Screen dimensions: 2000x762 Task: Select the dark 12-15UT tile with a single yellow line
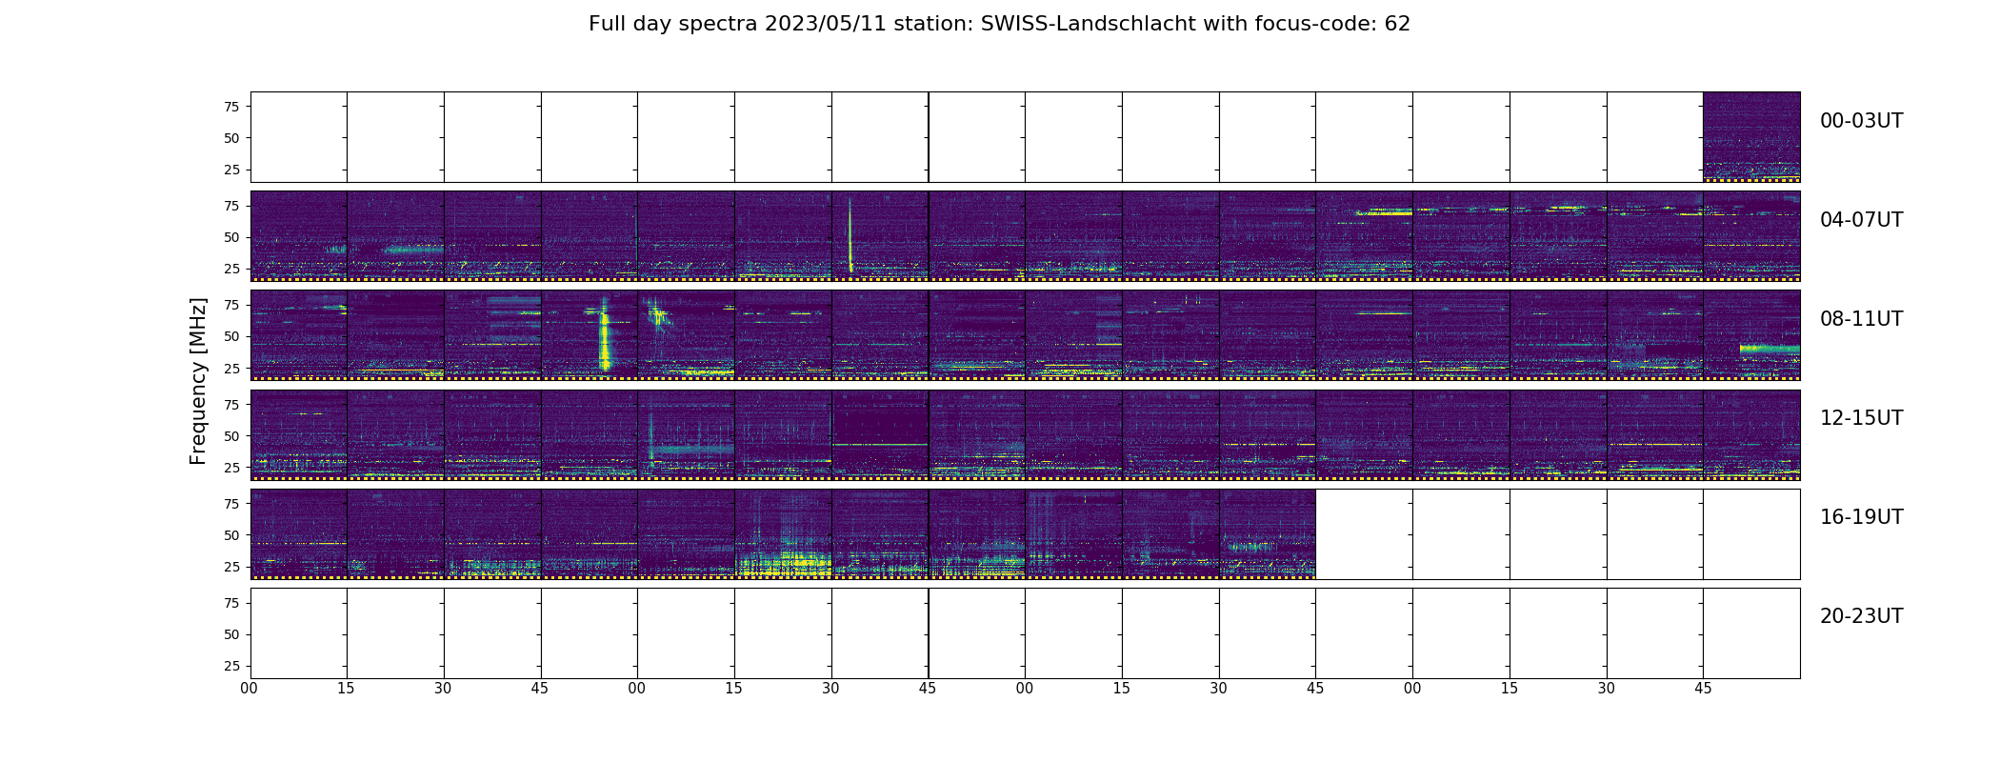coord(880,434)
